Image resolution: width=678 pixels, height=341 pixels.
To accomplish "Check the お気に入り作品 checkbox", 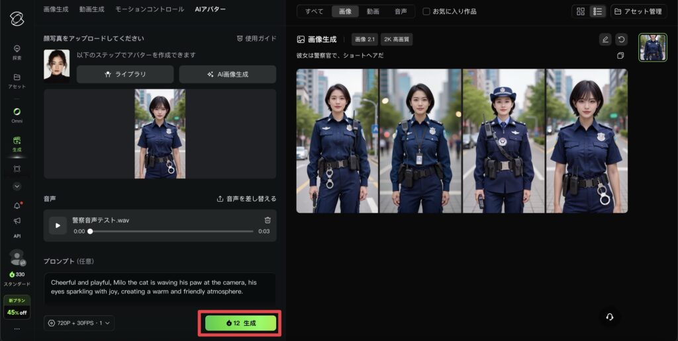I will [426, 11].
